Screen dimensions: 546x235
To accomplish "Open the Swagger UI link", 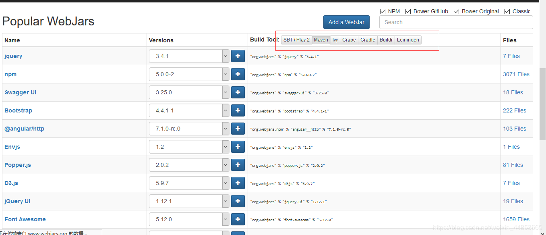I will [20, 92].
